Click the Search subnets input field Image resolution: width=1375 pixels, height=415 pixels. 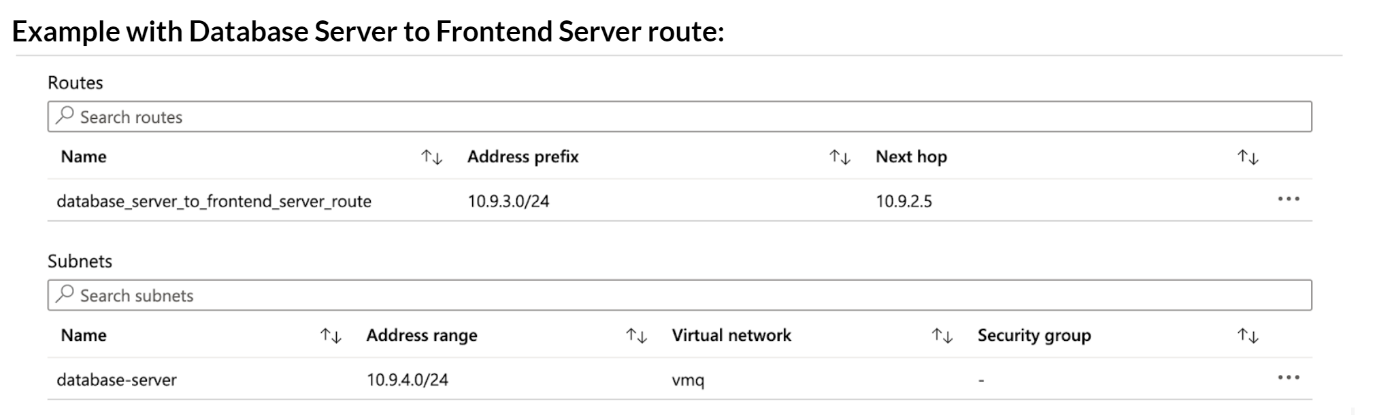coord(680,295)
